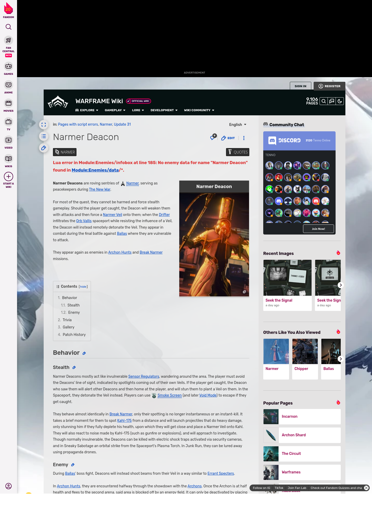Open The New War link

point(100,189)
